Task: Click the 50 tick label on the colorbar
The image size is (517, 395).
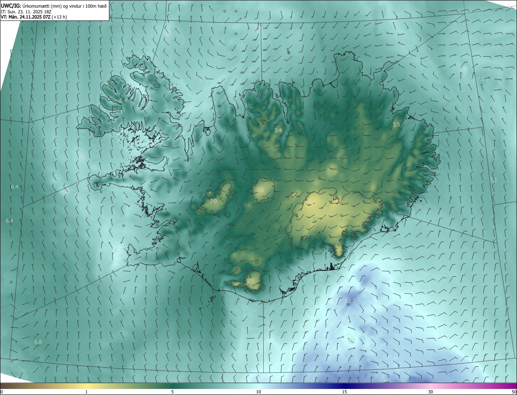Action: [x=514, y=392]
